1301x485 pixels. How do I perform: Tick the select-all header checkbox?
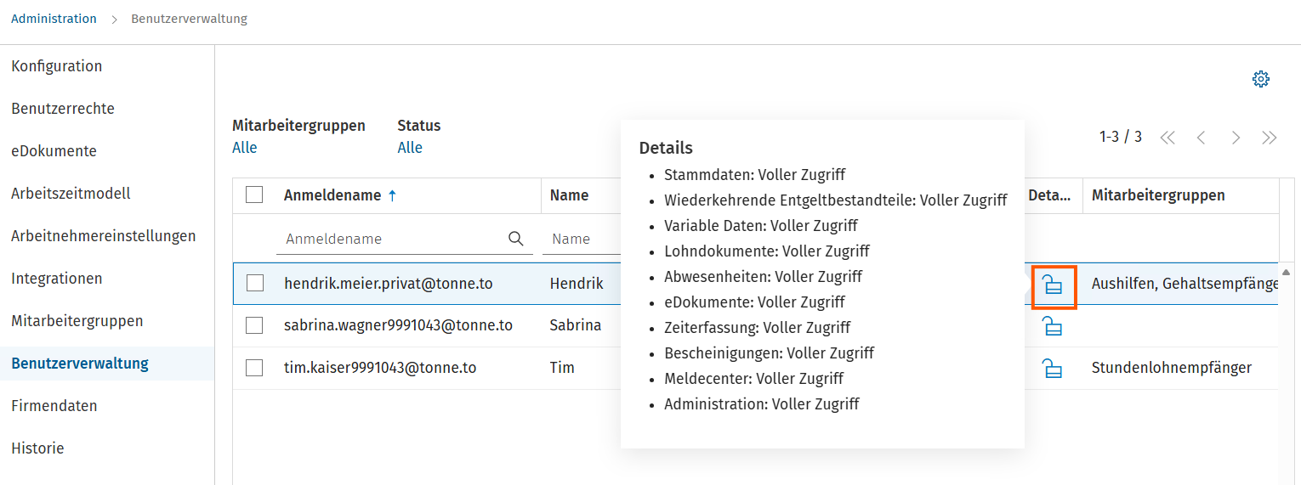click(254, 195)
